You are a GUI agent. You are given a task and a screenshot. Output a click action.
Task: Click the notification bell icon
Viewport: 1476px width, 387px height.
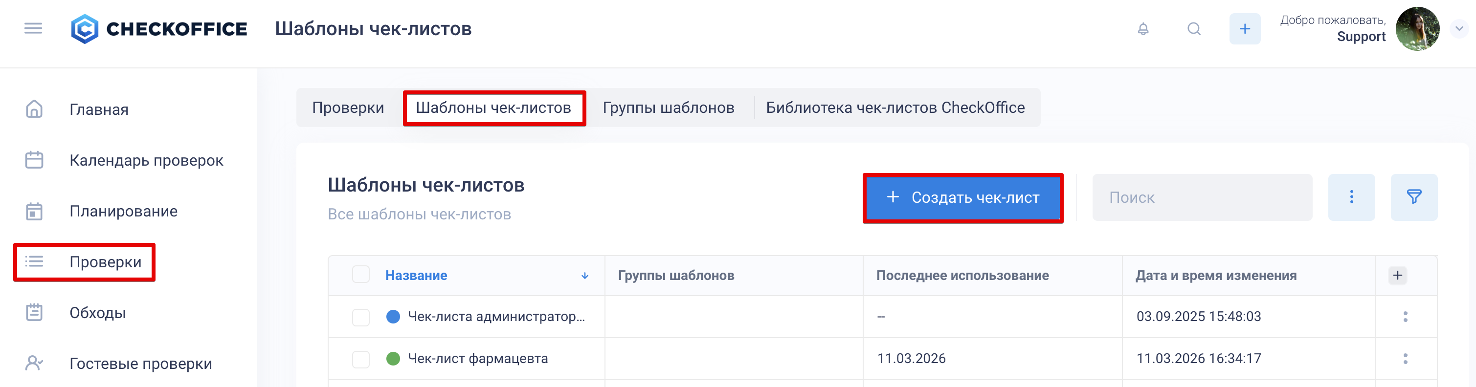(x=1142, y=29)
